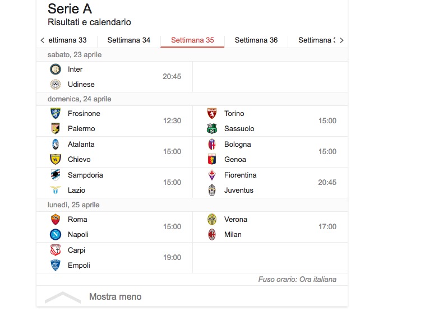This screenshot has width=434, height=316.
Task: Click the Bologna team name
Action: click(x=238, y=145)
